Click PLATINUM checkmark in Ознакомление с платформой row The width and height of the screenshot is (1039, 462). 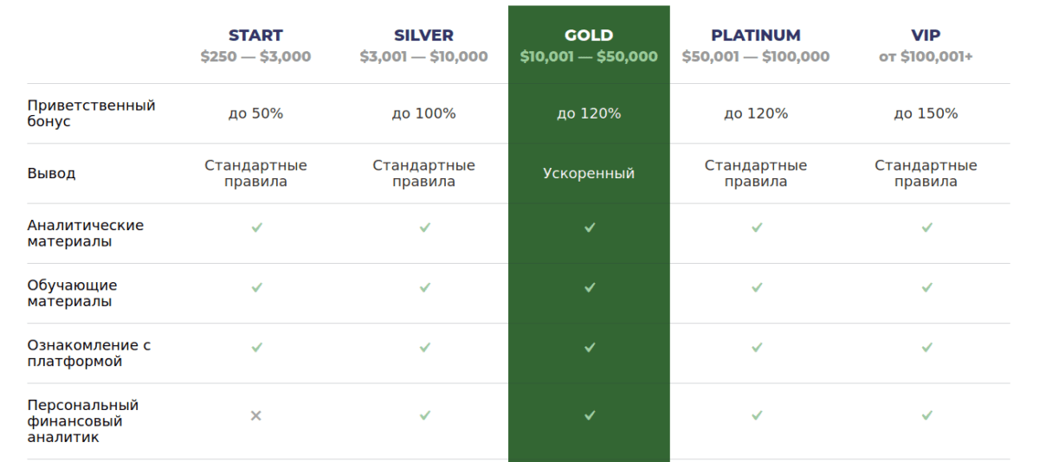(x=757, y=348)
